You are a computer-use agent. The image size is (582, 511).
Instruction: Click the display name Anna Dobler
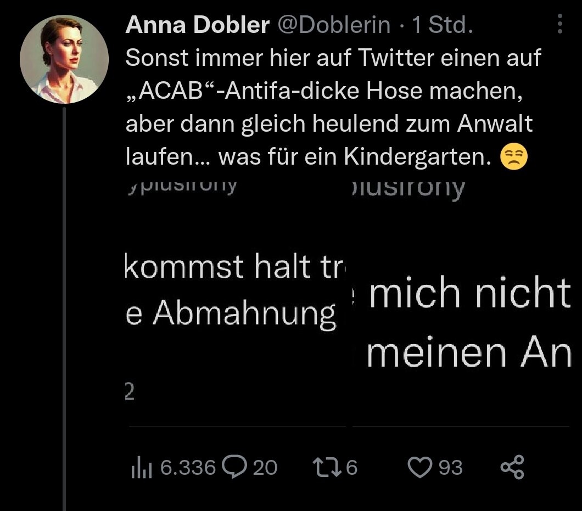(x=198, y=24)
